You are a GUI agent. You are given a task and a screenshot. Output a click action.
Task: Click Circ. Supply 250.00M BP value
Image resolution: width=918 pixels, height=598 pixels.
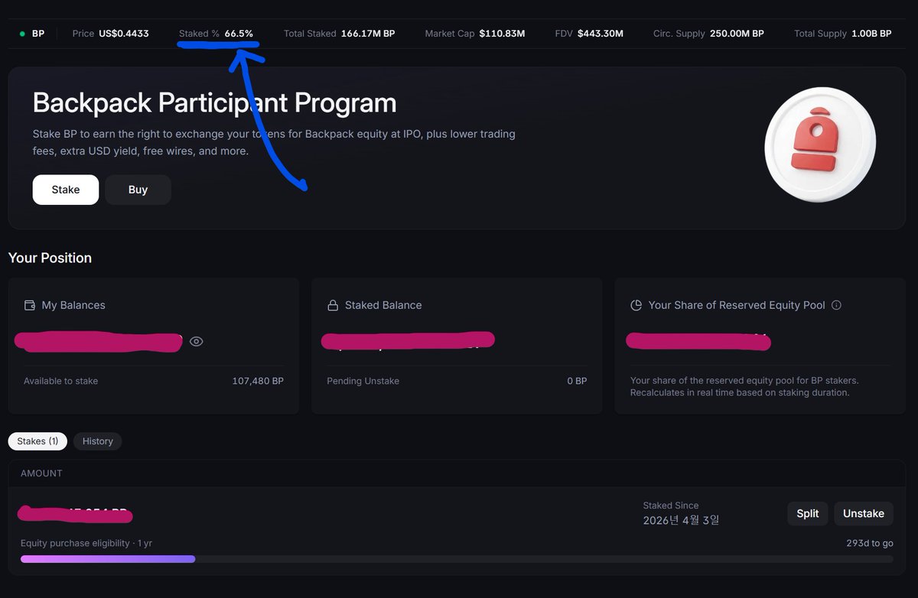(737, 34)
